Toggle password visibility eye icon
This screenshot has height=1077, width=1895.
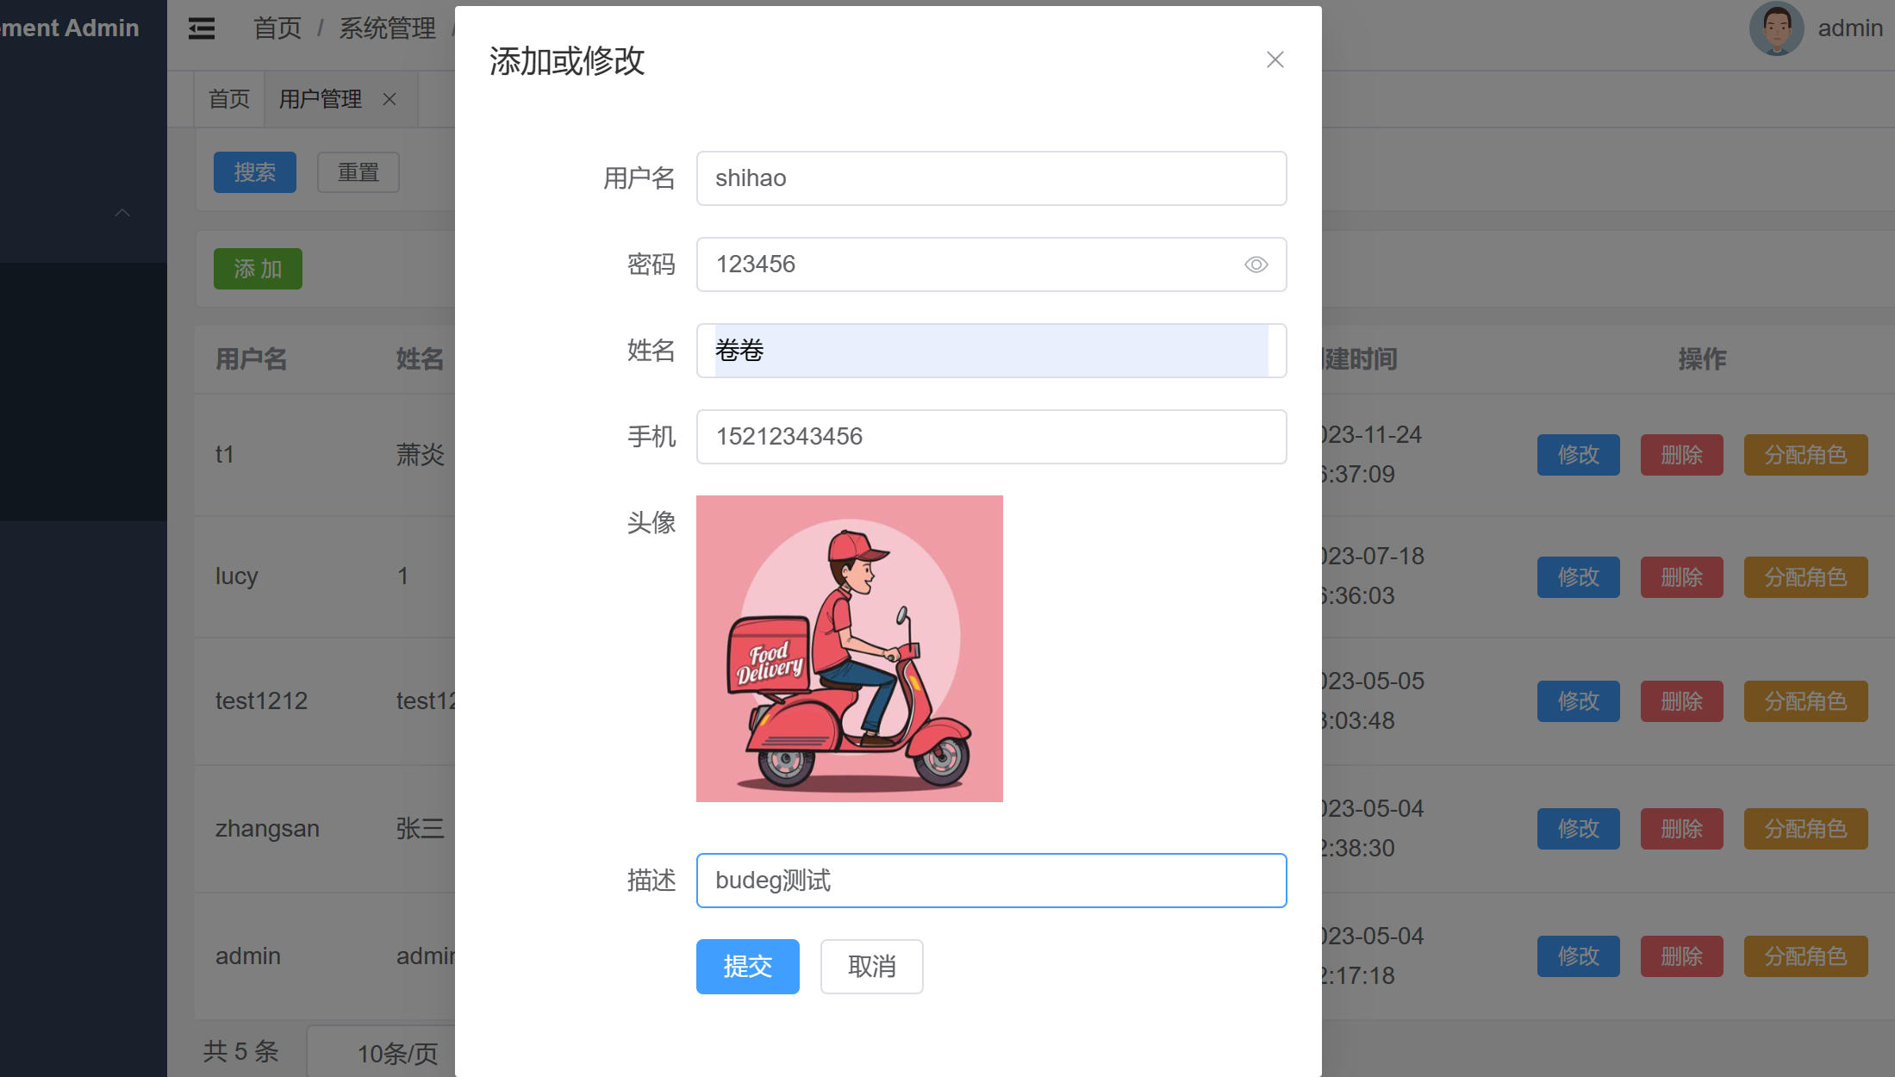1256,265
